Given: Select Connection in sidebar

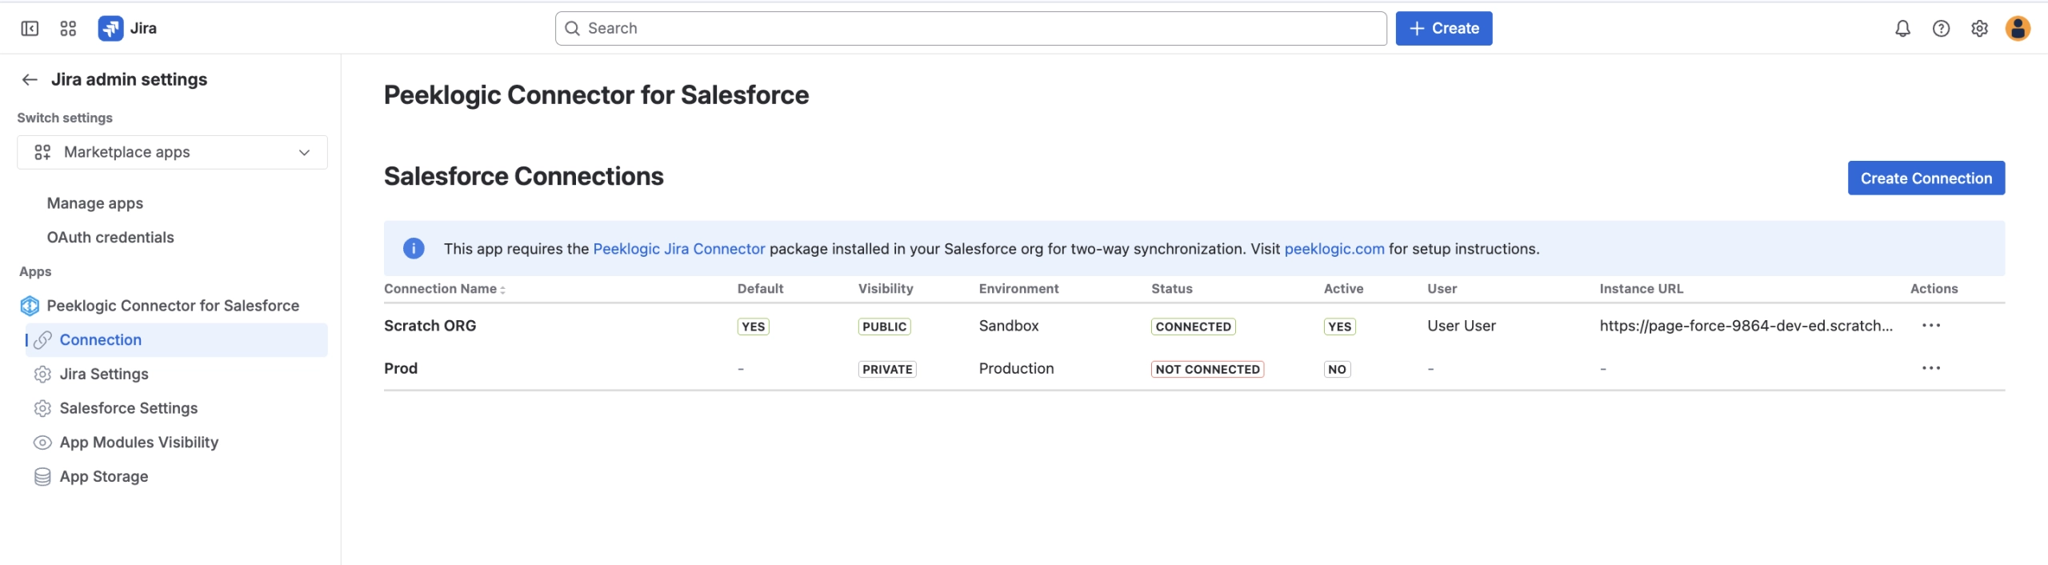Looking at the screenshot, I should (177, 340).
